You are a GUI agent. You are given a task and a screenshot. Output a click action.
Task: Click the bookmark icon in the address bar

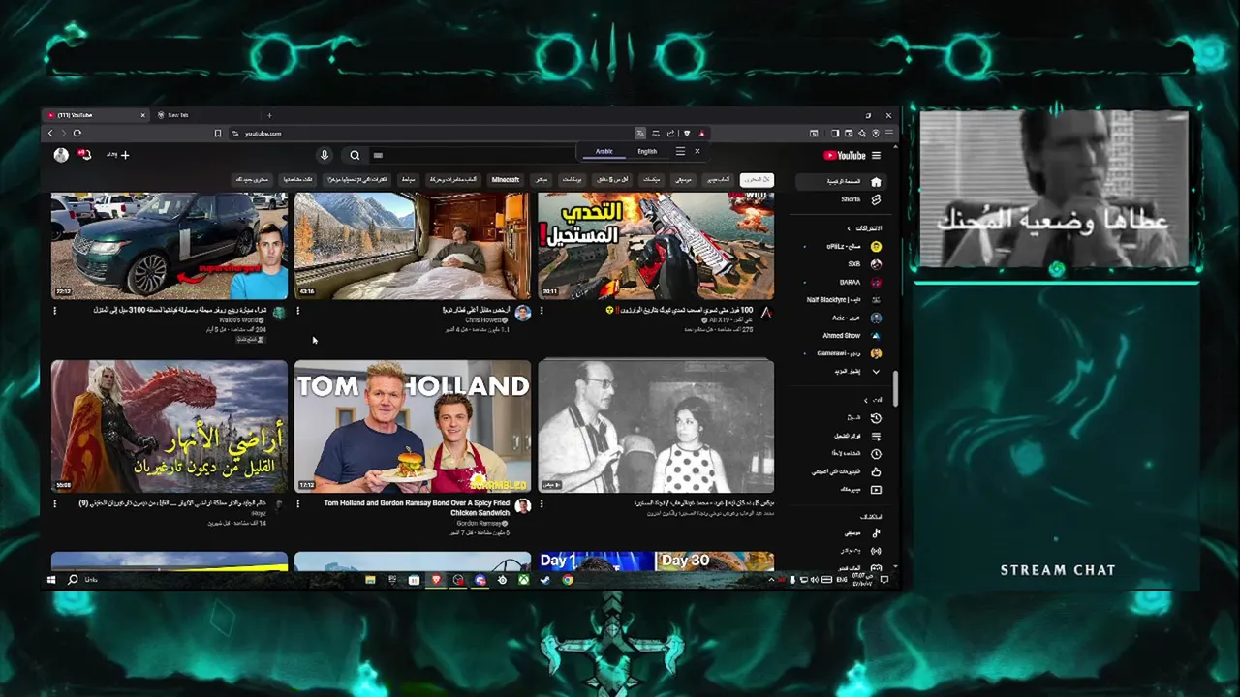point(218,134)
